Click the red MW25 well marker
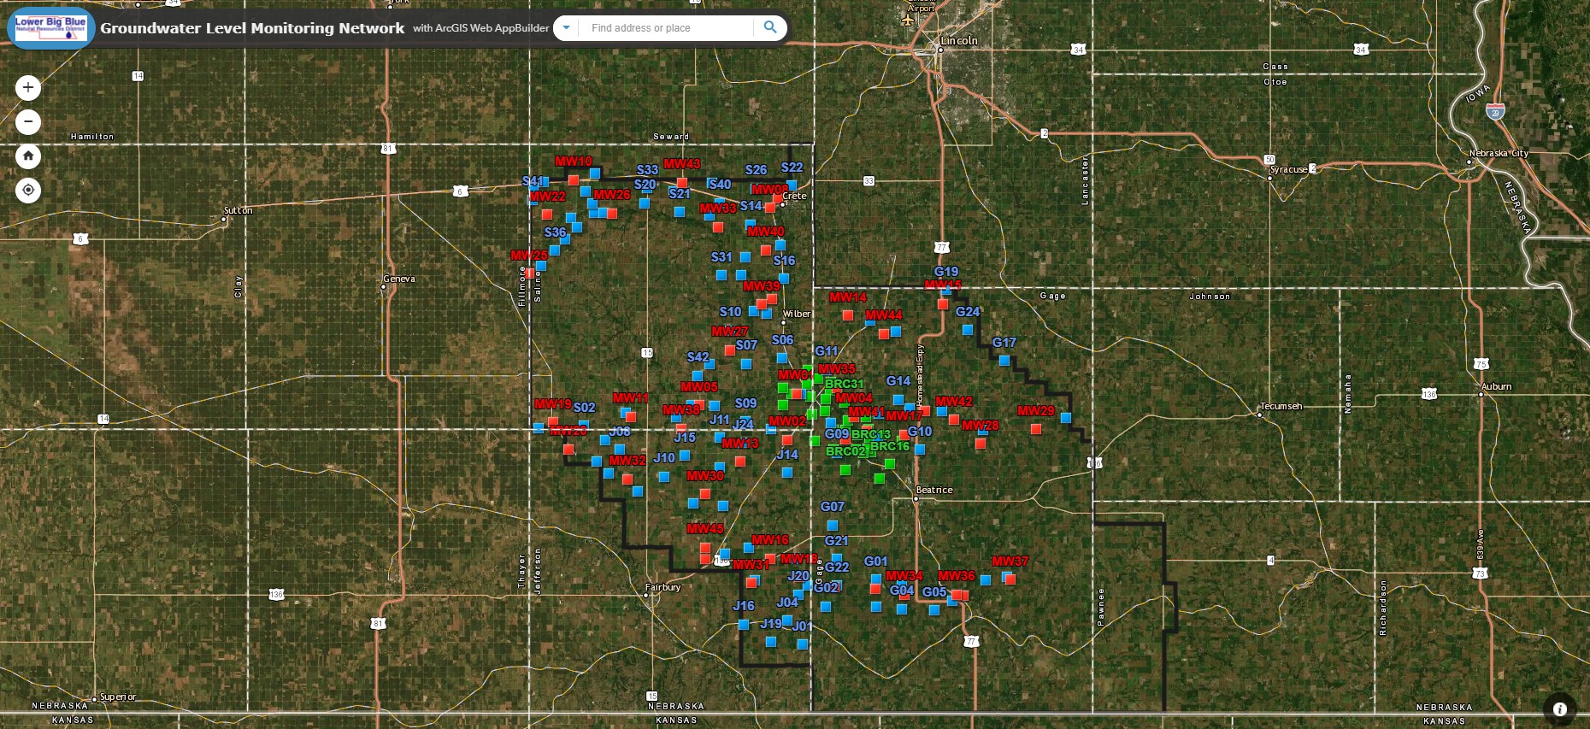 coord(530,273)
